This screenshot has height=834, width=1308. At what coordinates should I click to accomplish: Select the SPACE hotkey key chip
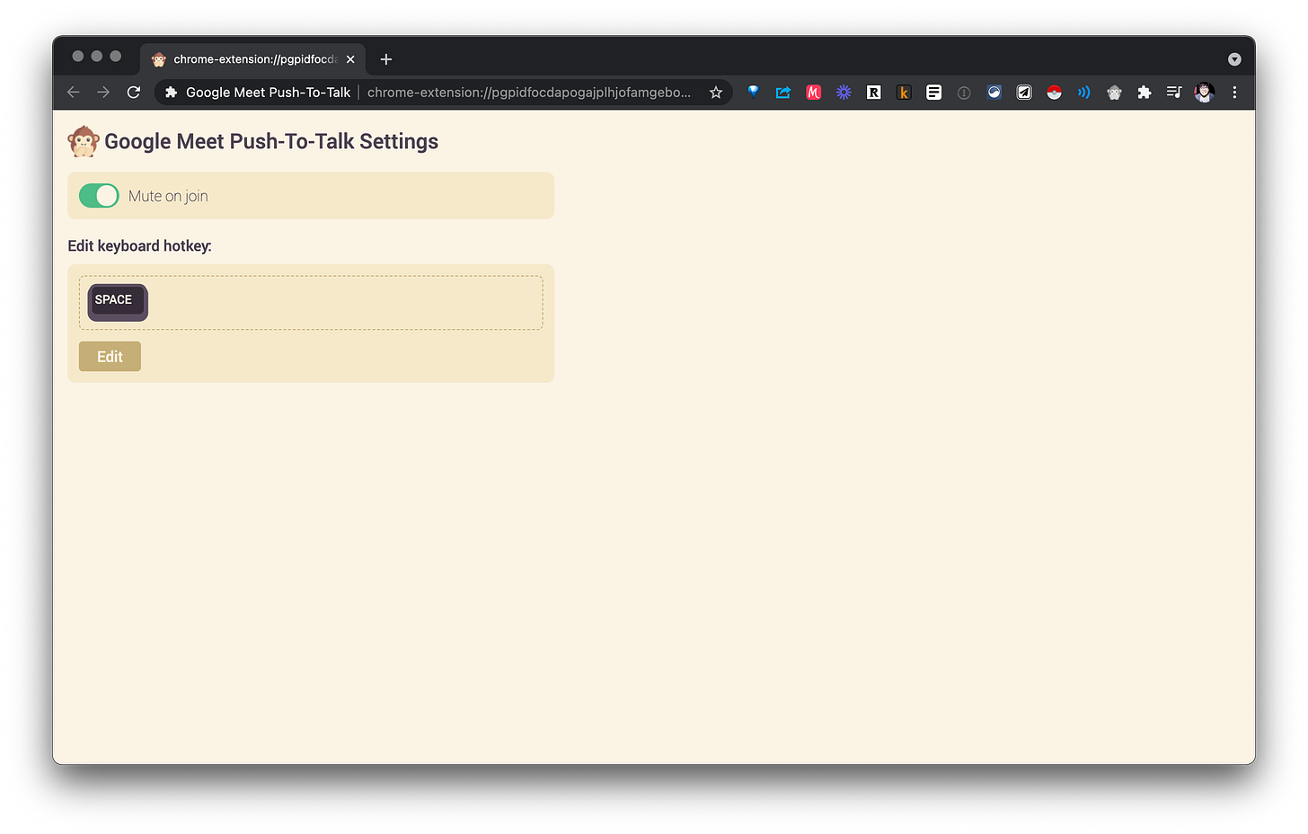point(118,302)
